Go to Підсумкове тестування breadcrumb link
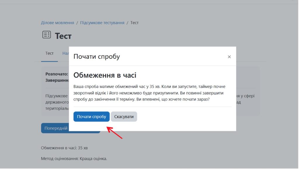Screen dimensions: 299x169 coord(102,23)
